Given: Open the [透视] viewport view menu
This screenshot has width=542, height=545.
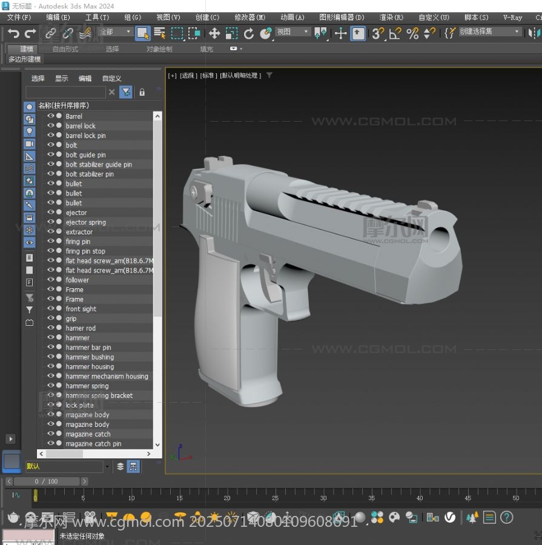Looking at the screenshot, I should click(188, 76).
